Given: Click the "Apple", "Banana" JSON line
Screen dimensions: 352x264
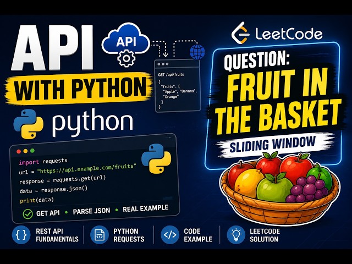Looking at the screenshot, I should point(180,91).
